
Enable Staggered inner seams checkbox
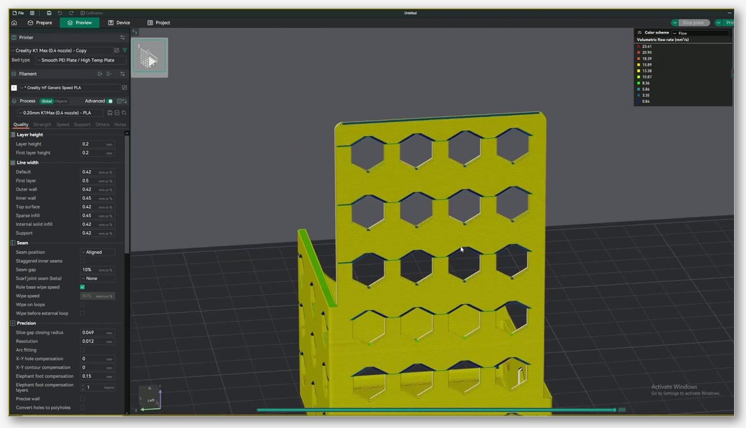[x=82, y=261]
